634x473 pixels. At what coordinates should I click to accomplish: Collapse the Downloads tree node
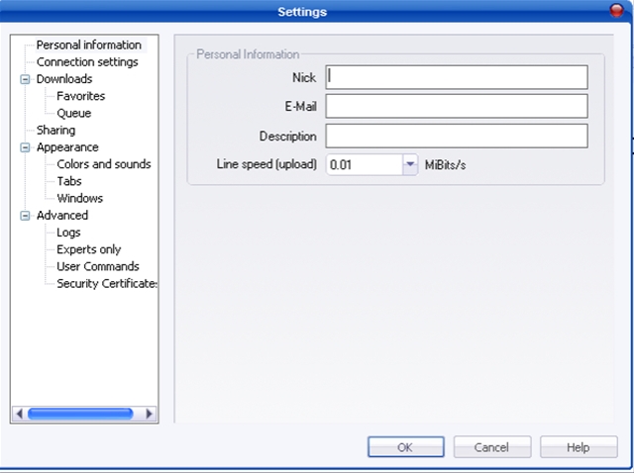tap(26, 79)
